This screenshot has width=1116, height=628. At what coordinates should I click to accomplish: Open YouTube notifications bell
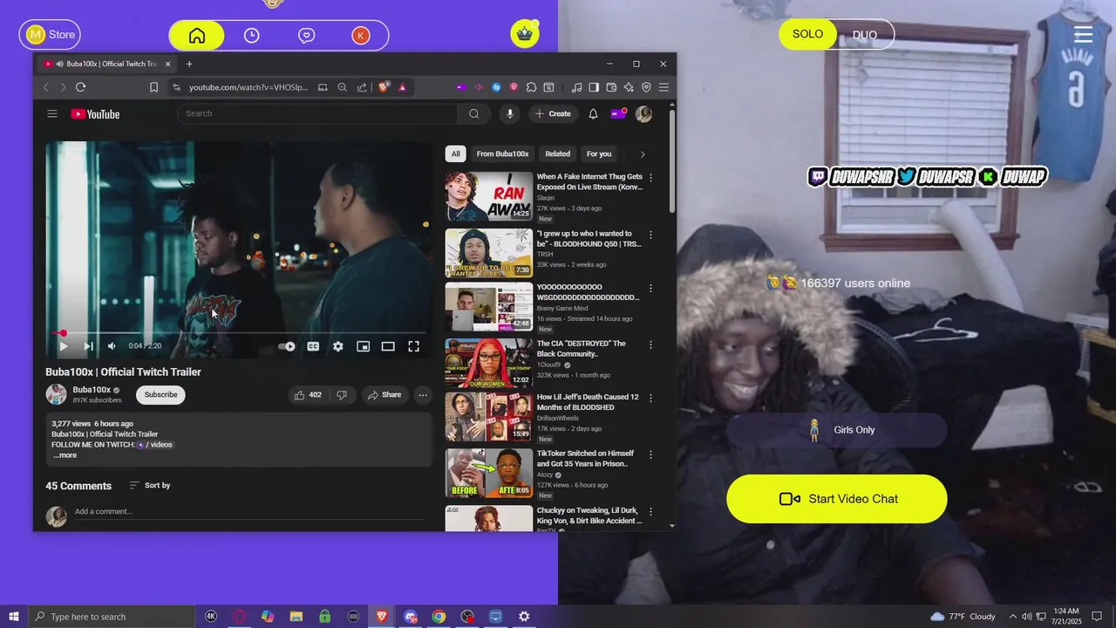click(x=593, y=113)
